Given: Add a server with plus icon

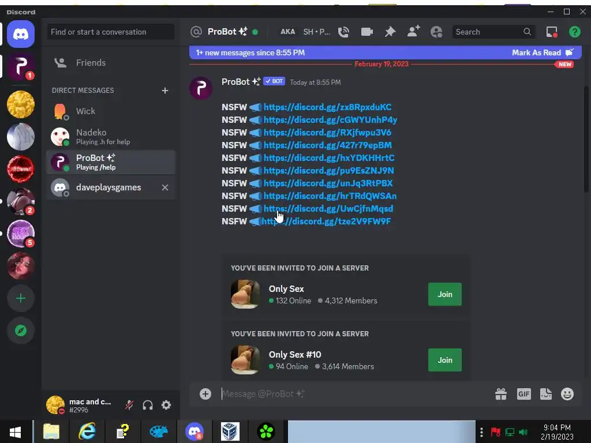Looking at the screenshot, I should [21, 298].
